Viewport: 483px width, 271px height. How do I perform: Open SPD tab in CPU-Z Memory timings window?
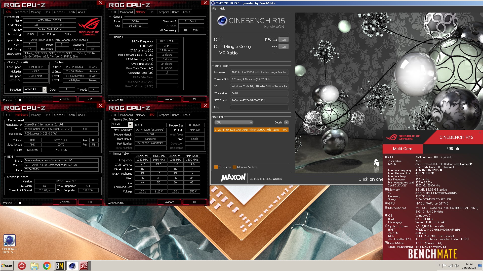(152, 12)
